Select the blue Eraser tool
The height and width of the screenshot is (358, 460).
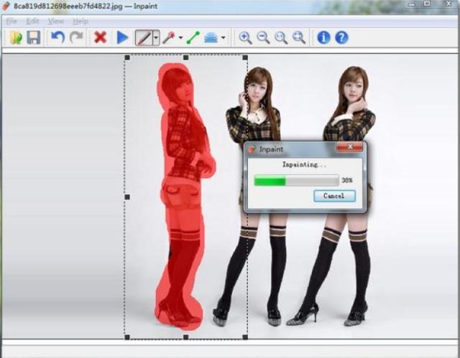point(211,37)
